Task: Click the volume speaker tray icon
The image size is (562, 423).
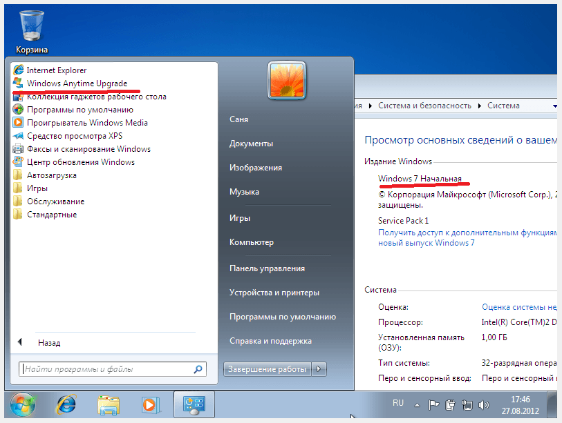Action: (483, 405)
